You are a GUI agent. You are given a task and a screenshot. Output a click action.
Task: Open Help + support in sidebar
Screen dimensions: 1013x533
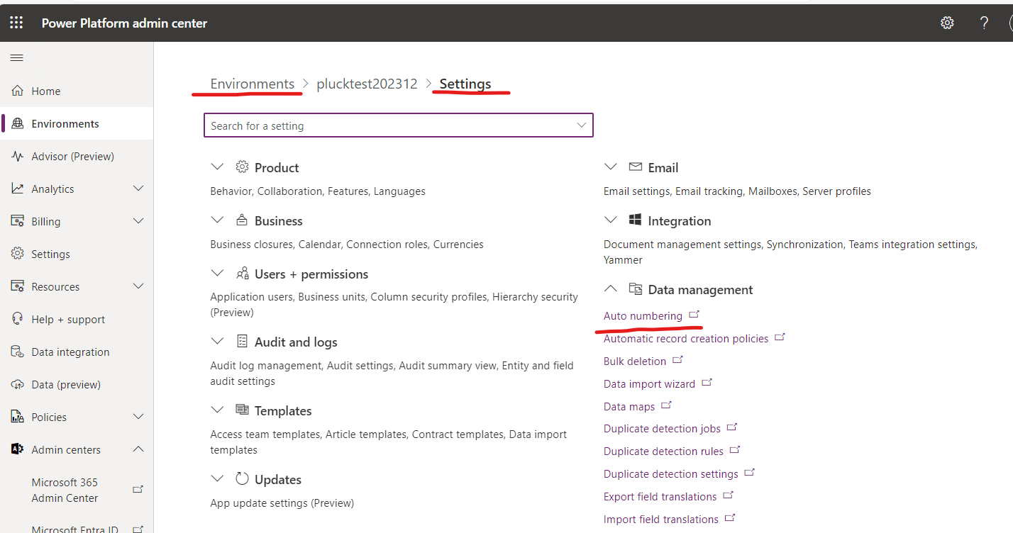(77, 319)
